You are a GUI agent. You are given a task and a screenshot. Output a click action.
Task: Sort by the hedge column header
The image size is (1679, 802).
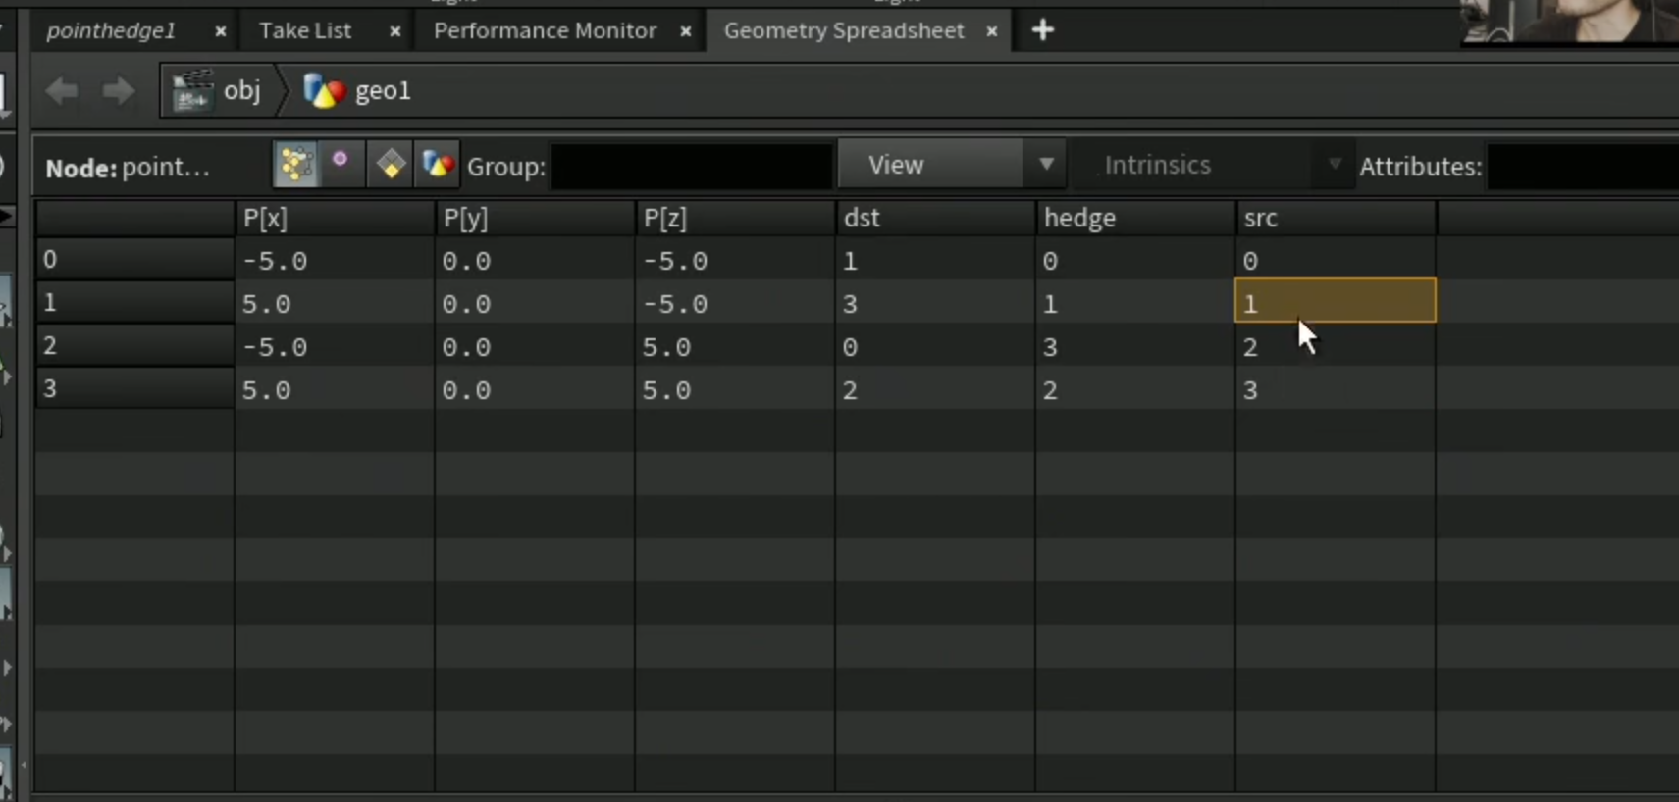[1134, 218]
